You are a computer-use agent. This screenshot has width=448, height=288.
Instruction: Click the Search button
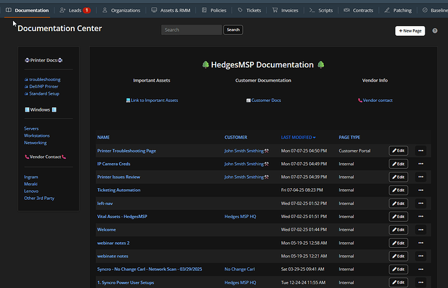click(233, 30)
